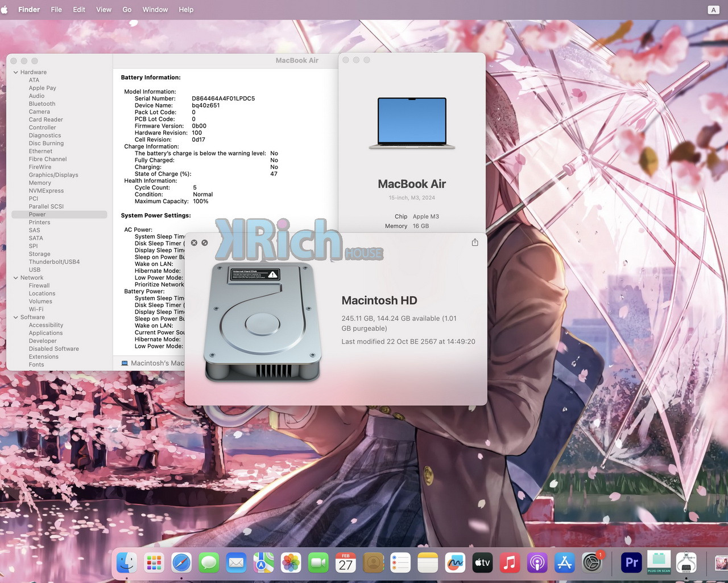The height and width of the screenshot is (583, 728).
Task: Open System Settings with badge
Action: 592,563
